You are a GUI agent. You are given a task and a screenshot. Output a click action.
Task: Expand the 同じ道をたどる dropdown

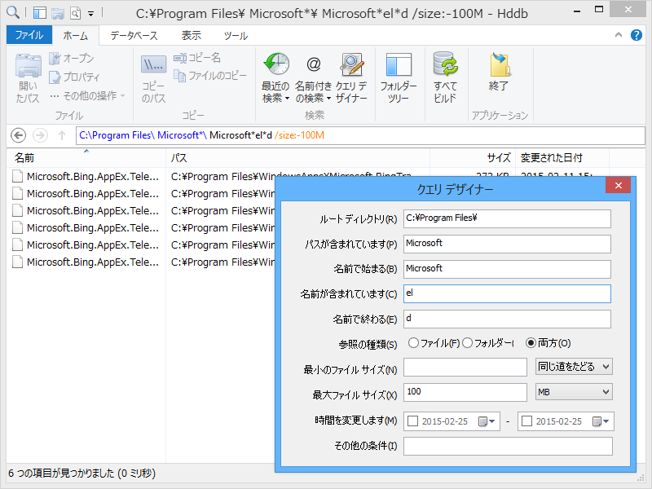(574, 367)
